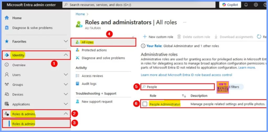The height and width of the screenshot is (132, 268).
Task: Expand the Applications chevron
Action: (x=66, y=104)
